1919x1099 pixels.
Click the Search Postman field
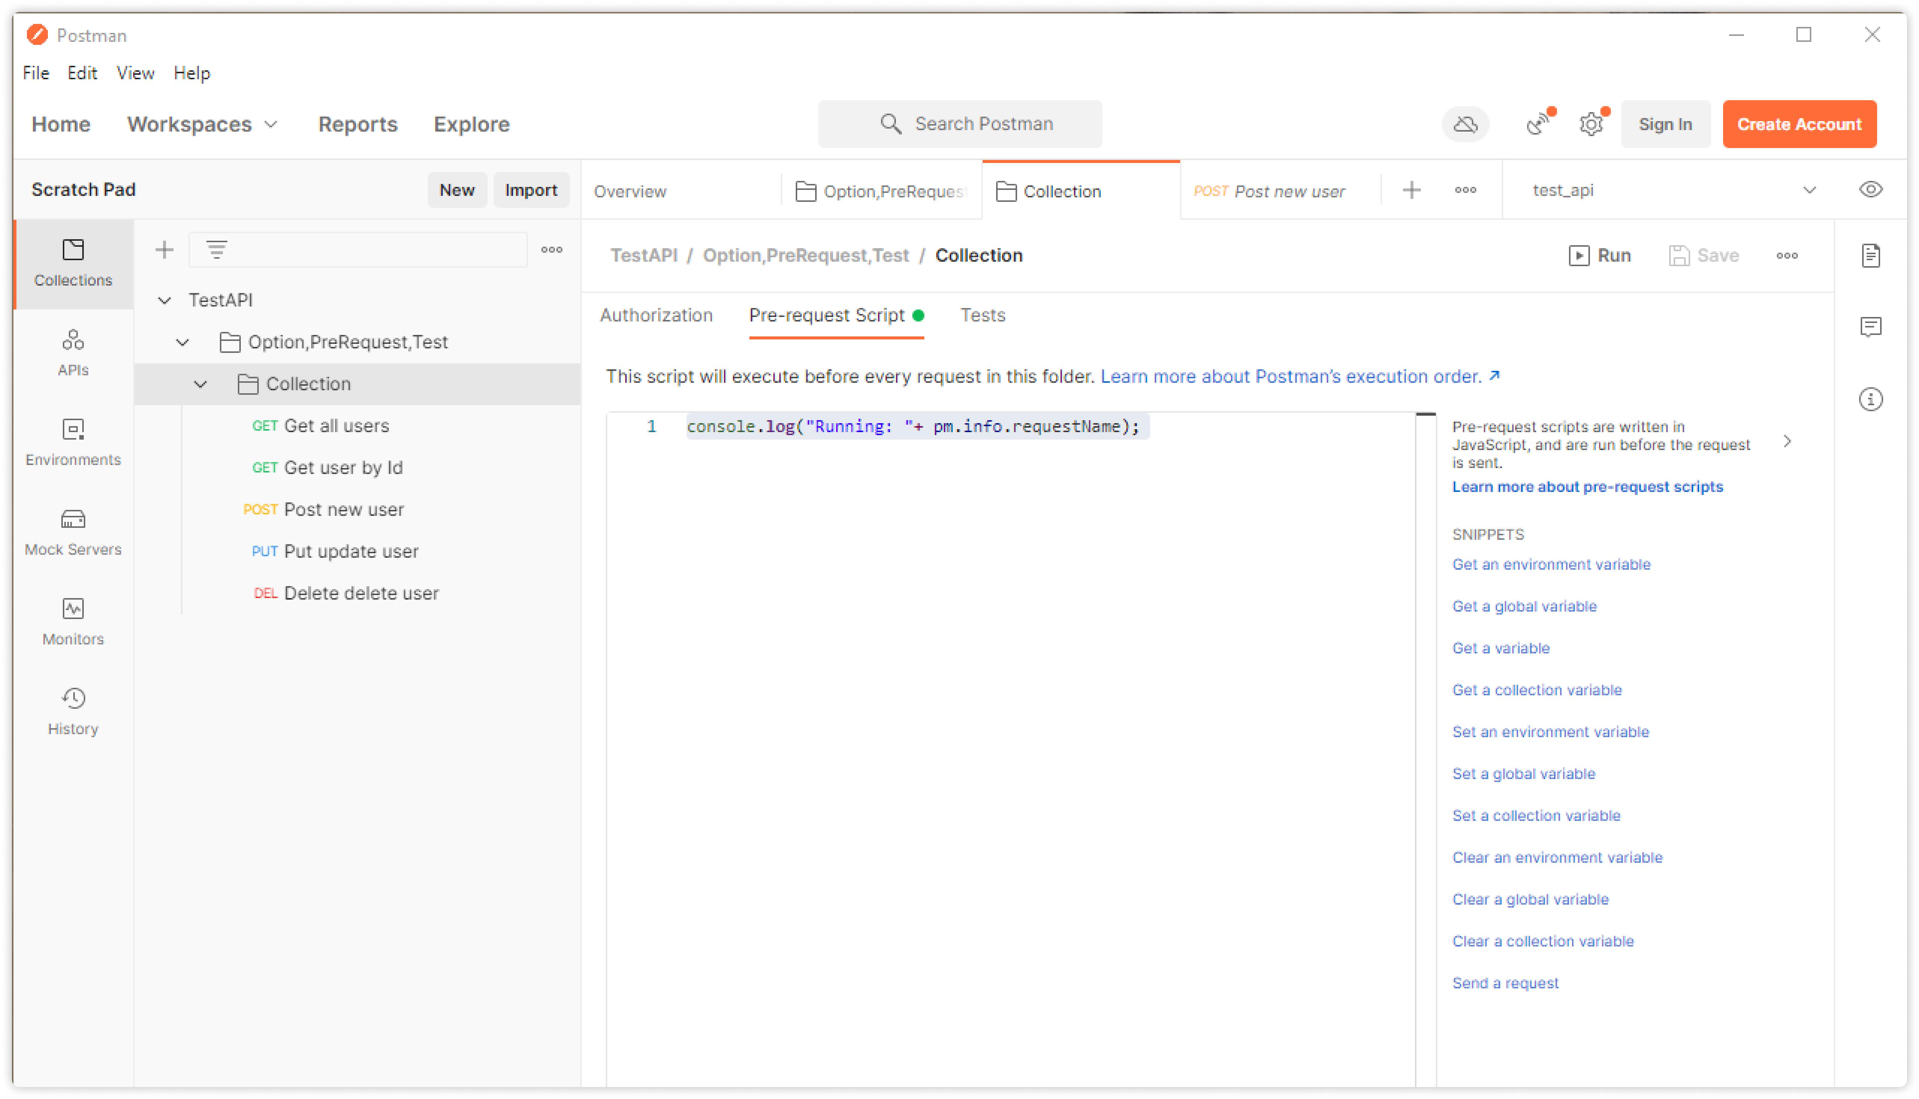coord(959,124)
